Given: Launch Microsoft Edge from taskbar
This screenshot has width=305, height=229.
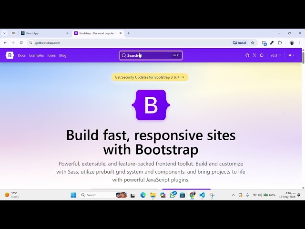Looking at the screenshot, I should [x=143, y=195].
